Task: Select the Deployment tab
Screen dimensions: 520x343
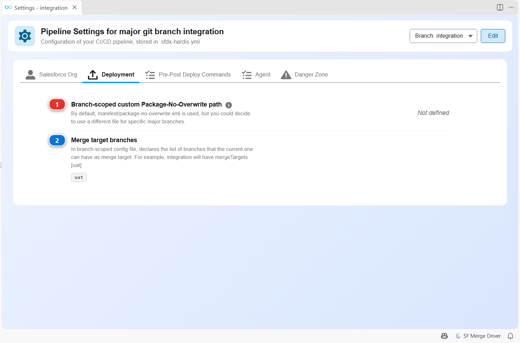Action: pos(111,75)
